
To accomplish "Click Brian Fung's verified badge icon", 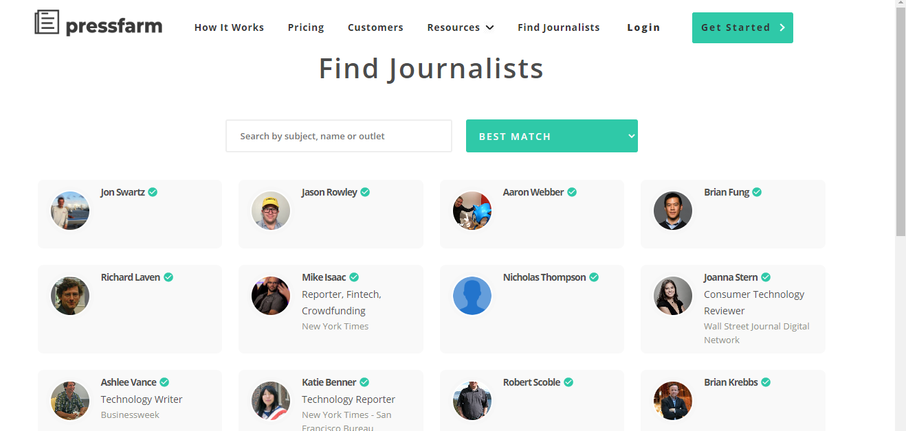I will click(x=757, y=192).
